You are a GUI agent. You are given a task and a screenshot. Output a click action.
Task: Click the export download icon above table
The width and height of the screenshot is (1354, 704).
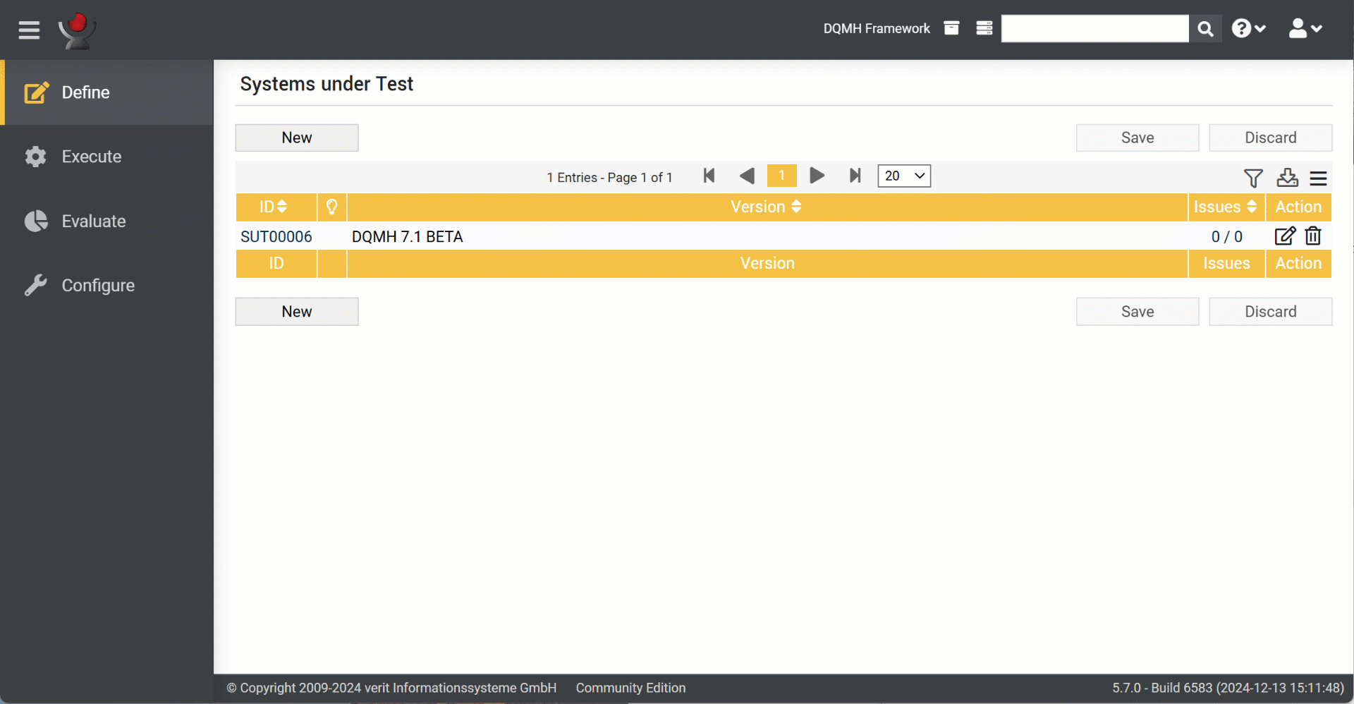click(1287, 178)
